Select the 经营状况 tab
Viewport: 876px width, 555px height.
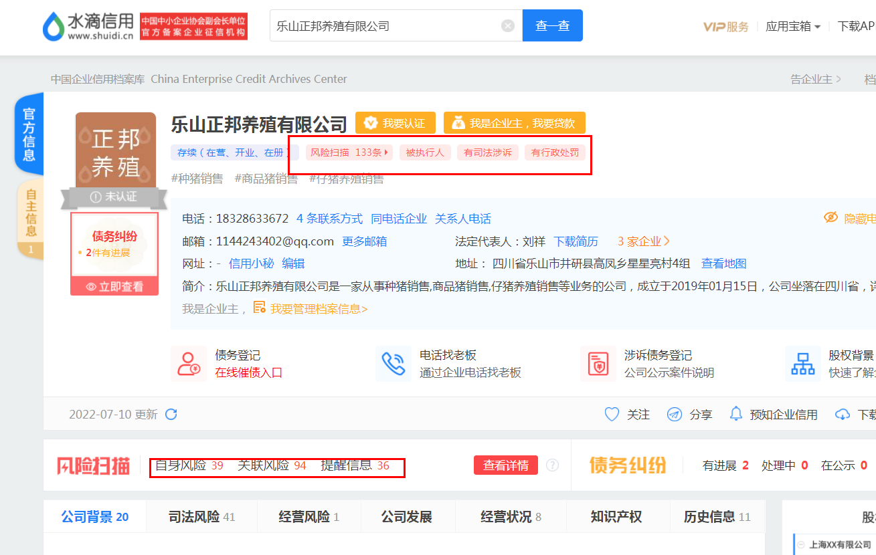[511, 517]
